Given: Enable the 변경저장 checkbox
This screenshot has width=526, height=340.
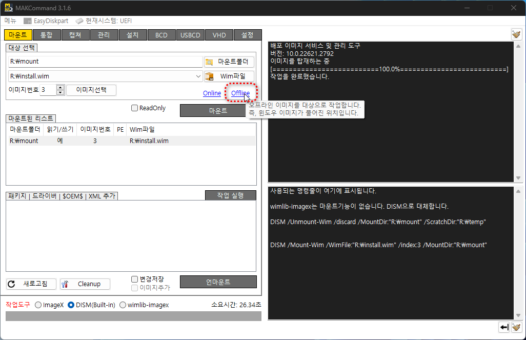Looking at the screenshot, I should 134,279.
